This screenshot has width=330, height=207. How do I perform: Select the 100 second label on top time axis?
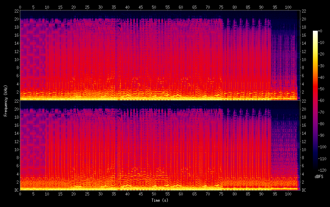288,7
